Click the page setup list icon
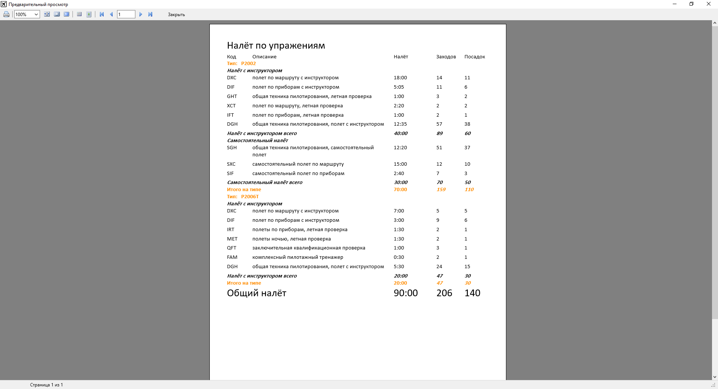Viewport: 718px width, 389px height. tap(79, 14)
